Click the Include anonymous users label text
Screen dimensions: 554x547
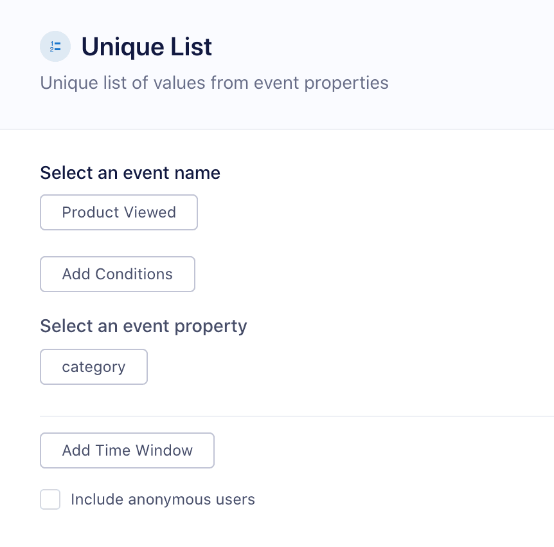(x=162, y=499)
